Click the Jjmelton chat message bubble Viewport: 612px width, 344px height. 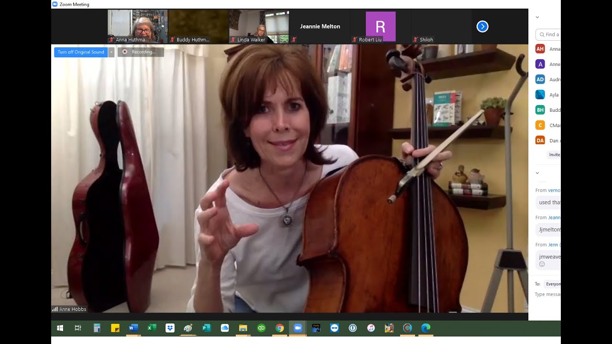548,229
